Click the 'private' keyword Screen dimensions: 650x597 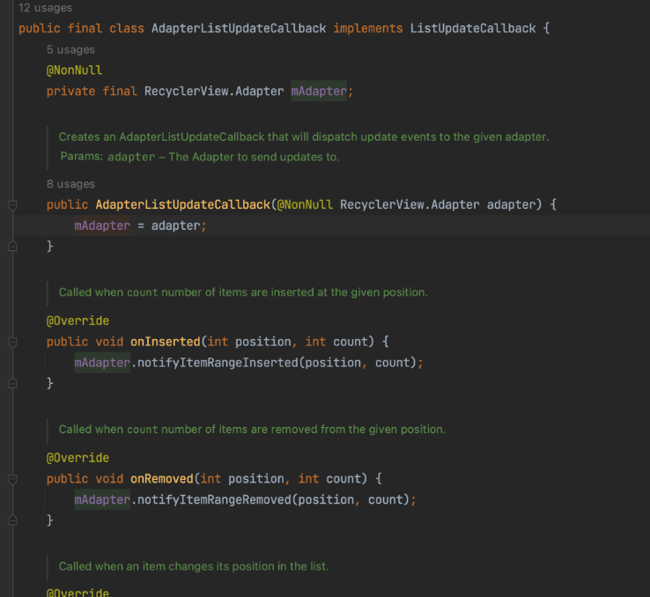click(70, 92)
